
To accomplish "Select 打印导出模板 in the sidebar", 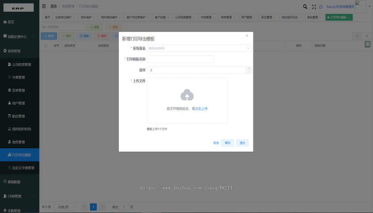I will 20,155.
